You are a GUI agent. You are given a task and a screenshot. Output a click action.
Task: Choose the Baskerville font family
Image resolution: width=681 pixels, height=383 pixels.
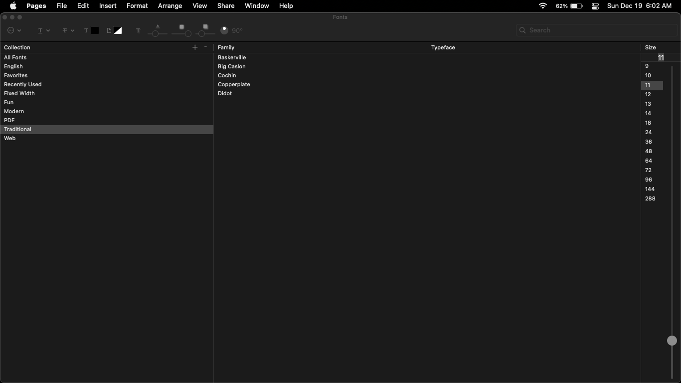click(321, 57)
